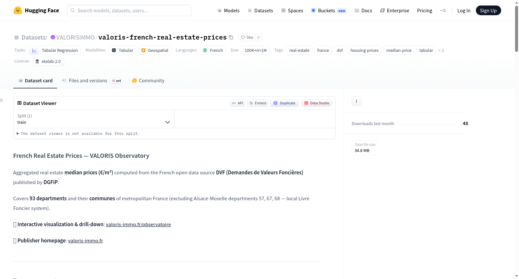Copy dataset name with the copy icon

tap(231, 37)
